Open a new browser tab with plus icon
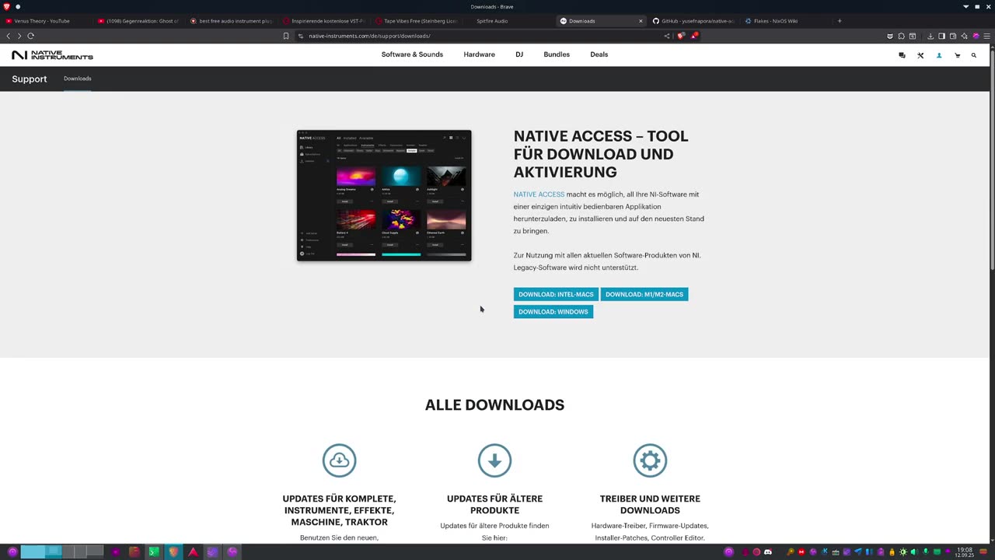Viewport: 995px width, 560px height. click(x=840, y=21)
